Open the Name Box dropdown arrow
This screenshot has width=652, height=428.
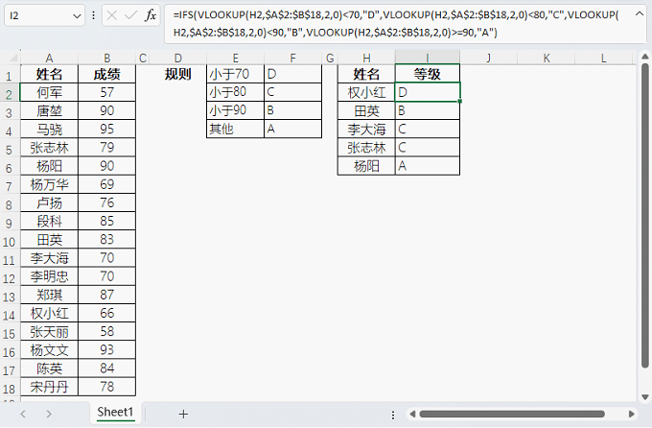pyautogui.click(x=78, y=16)
